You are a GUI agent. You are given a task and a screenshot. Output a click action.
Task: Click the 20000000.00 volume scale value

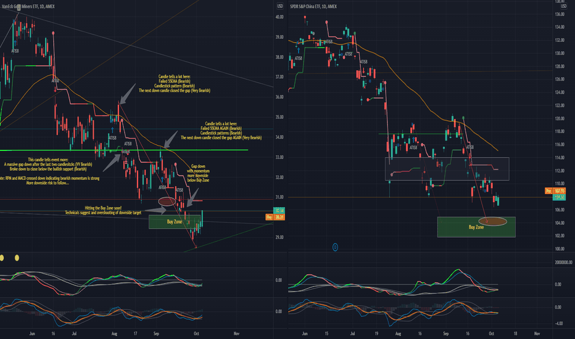point(563,263)
